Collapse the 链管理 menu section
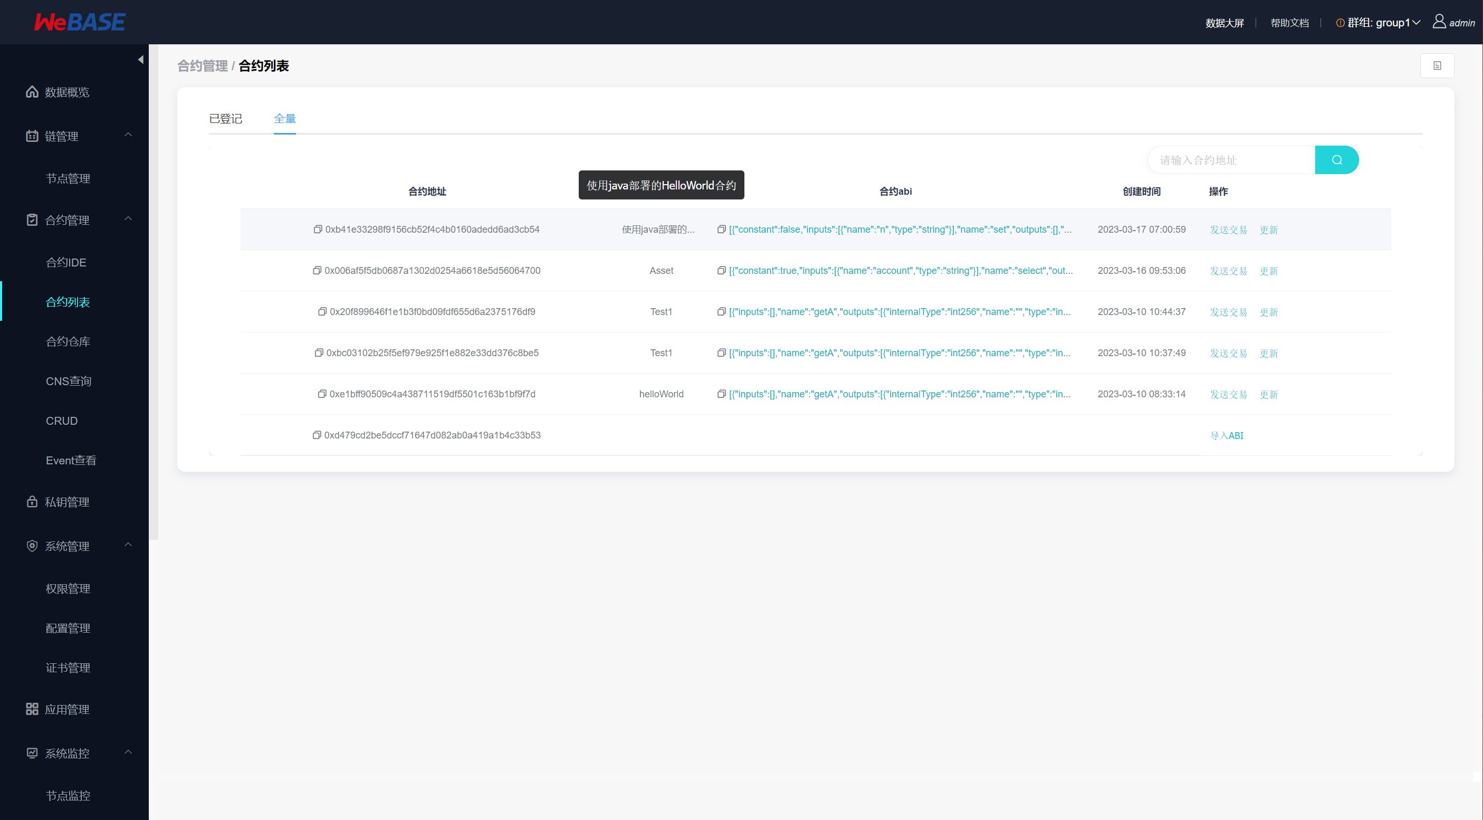 pyautogui.click(x=128, y=135)
